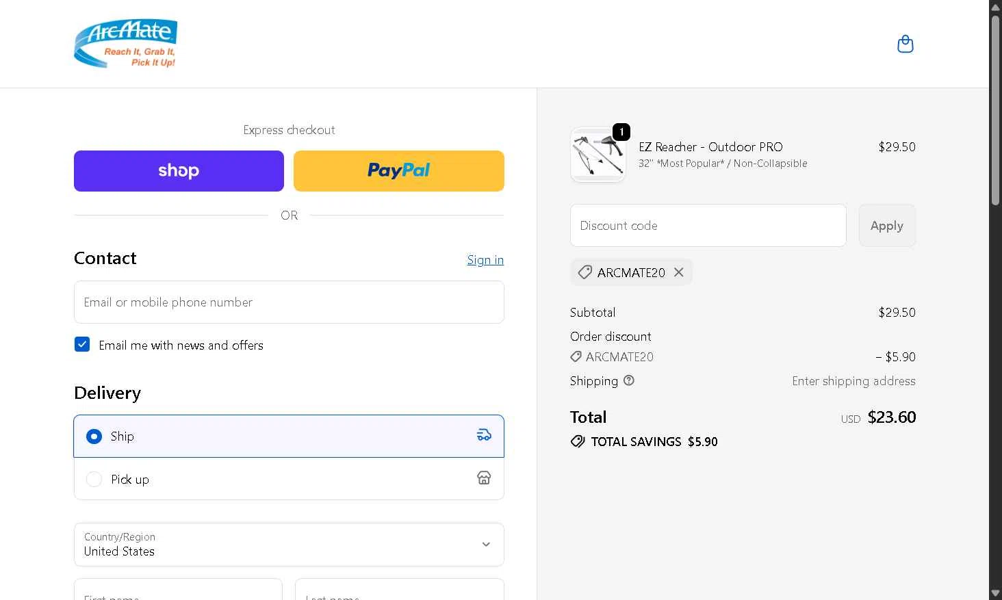Pay with Shop express checkout
This screenshot has height=600, width=1002.
(179, 171)
